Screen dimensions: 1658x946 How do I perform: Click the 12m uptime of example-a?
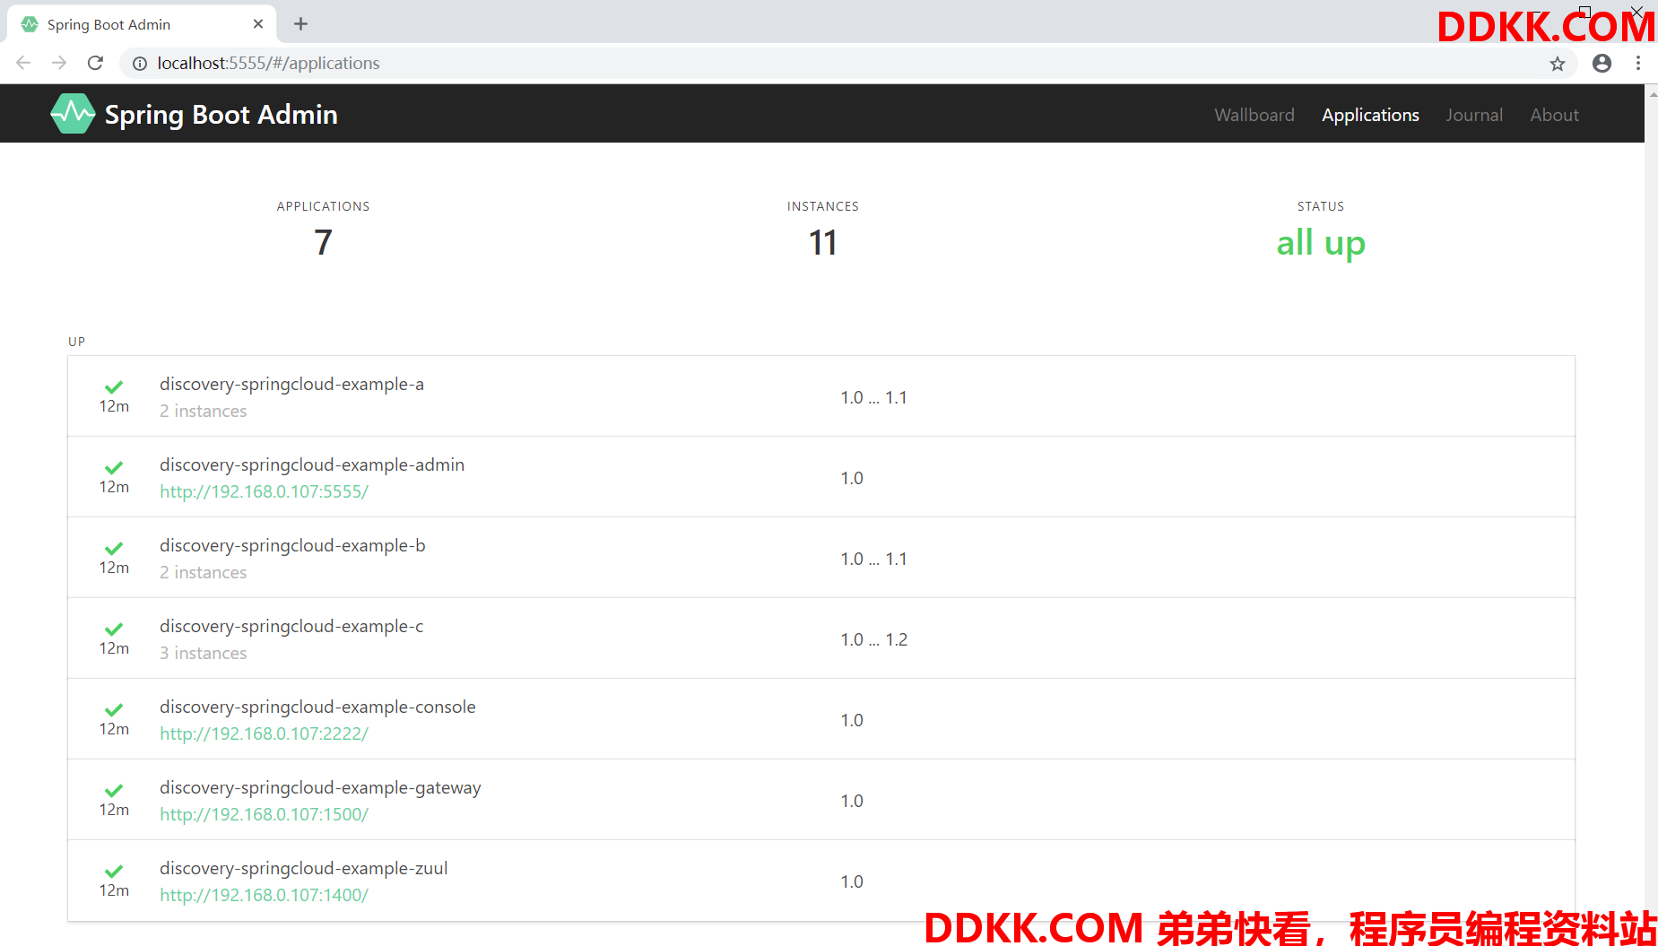click(x=114, y=406)
